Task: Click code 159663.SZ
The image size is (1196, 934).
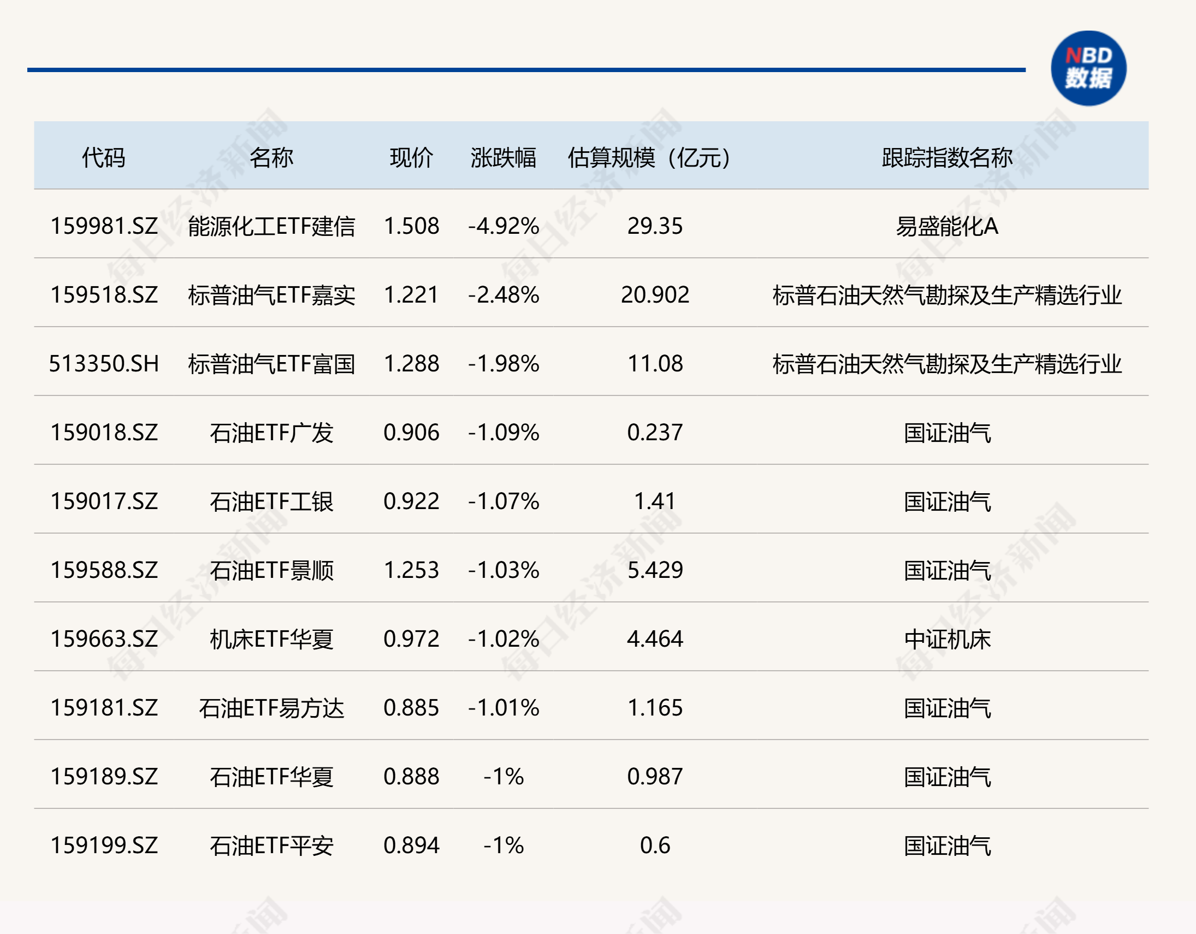Action: pos(104,639)
